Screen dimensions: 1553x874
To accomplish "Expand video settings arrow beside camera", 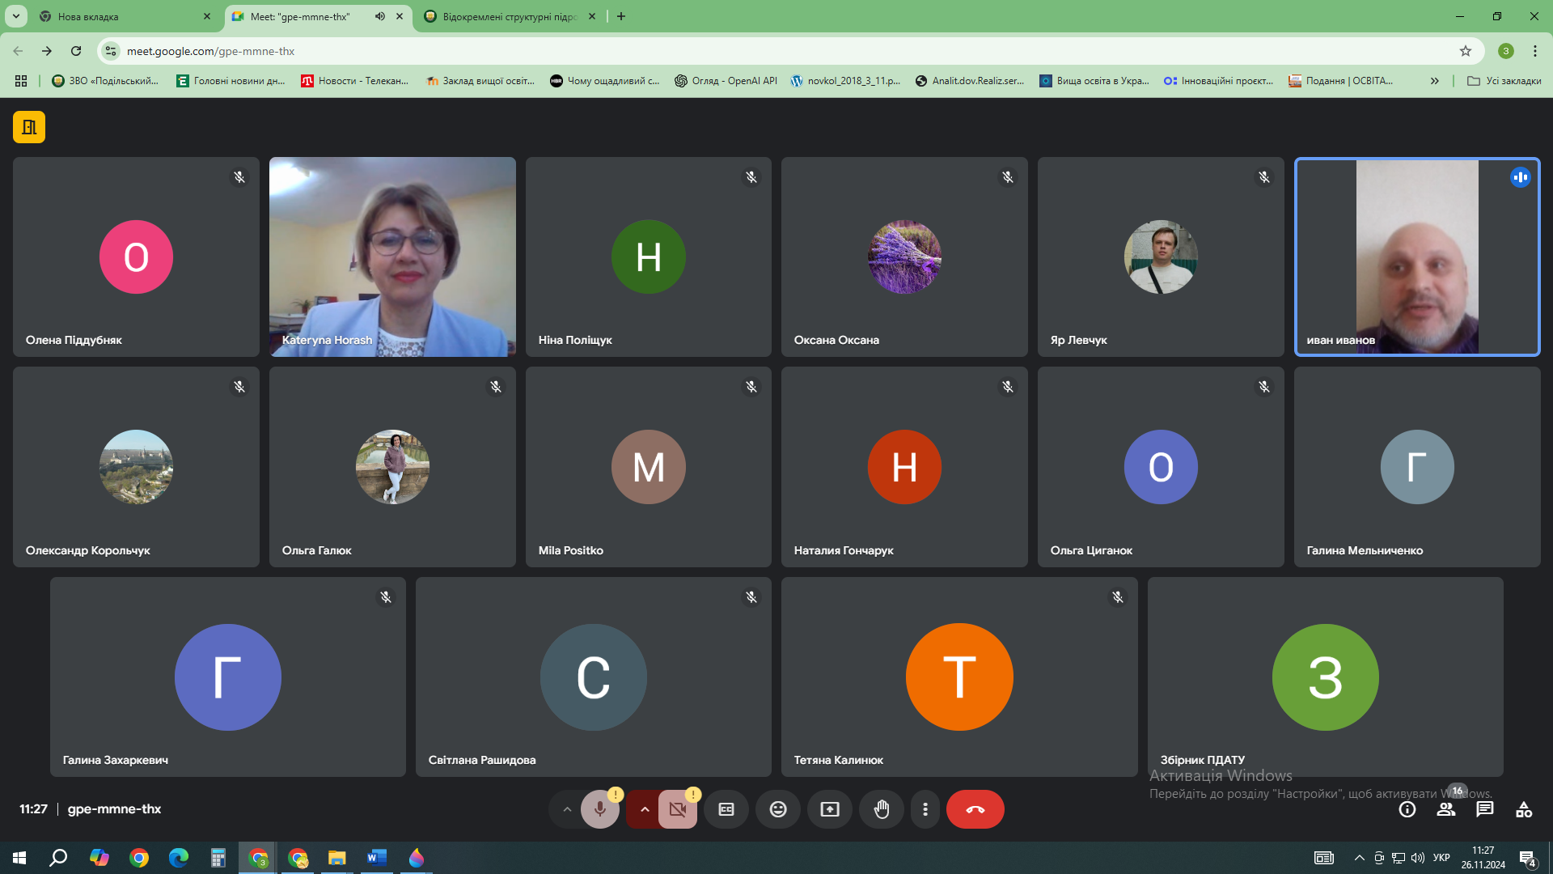I will point(645,809).
